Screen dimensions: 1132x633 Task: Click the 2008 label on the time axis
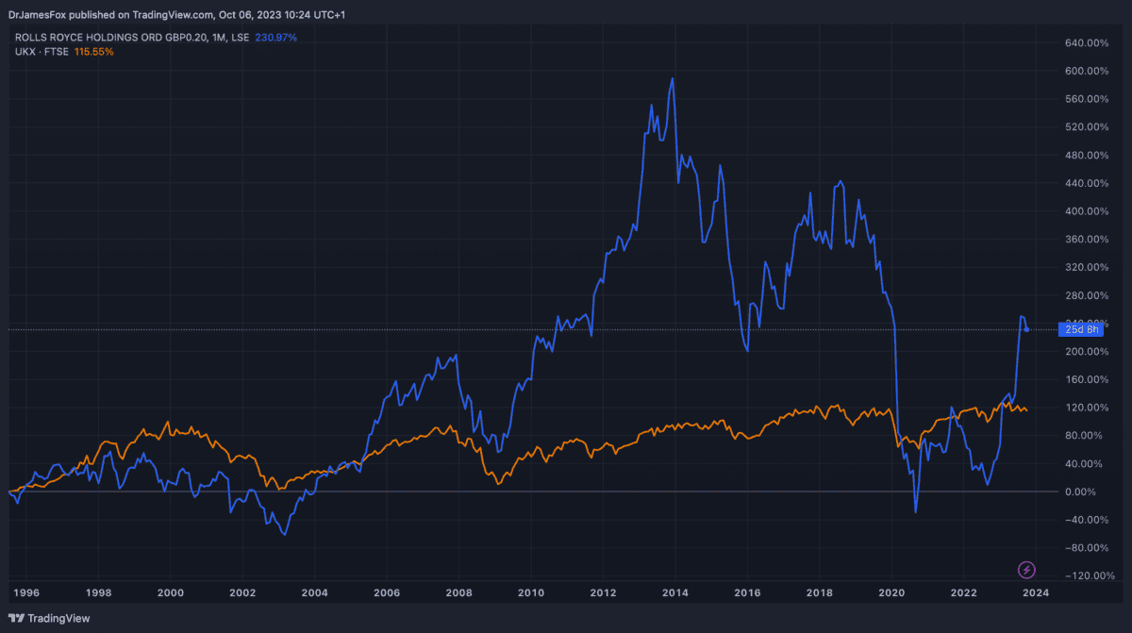pyautogui.click(x=458, y=592)
